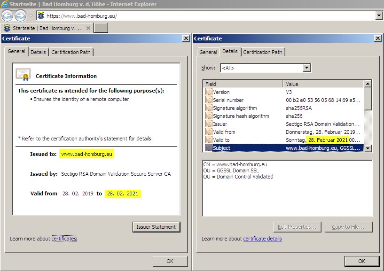Confirm right Certificate dialog with OK
This screenshot has width=384, height=271.
coord(362,261)
